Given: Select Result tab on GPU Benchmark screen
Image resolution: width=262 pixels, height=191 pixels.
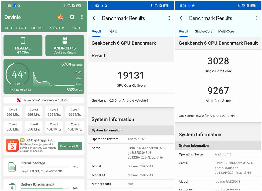Looking at the screenshot, I should click(96, 31).
